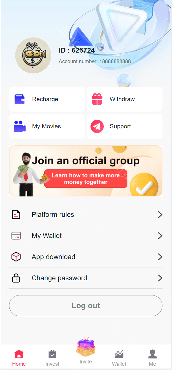This screenshot has height=370, width=172.
Task: Open the Me profile tab
Action: pyautogui.click(x=153, y=358)
